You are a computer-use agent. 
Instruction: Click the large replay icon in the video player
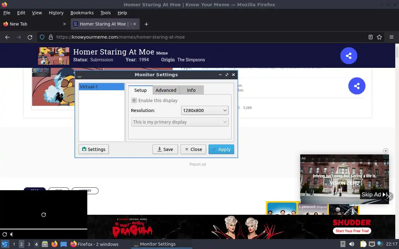click(x=44, y=215)
